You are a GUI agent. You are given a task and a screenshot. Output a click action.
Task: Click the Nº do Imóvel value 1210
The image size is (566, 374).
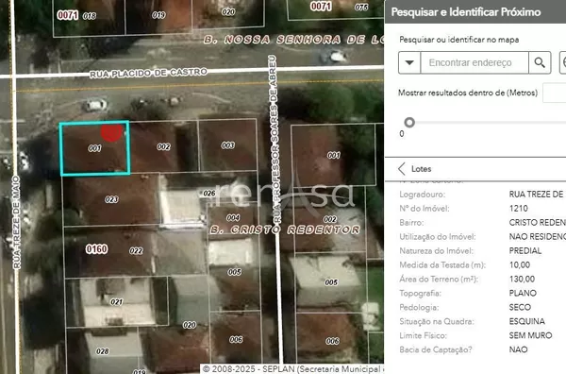518,209
